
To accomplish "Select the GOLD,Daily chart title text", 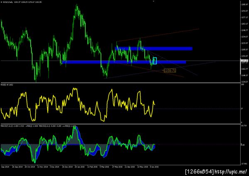I will [x=7, y=2].
